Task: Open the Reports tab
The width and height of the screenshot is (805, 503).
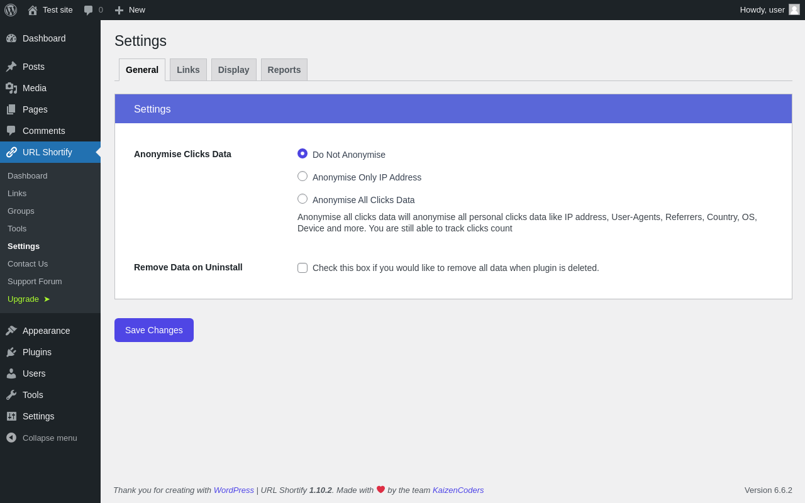Action: click(284, 70)
